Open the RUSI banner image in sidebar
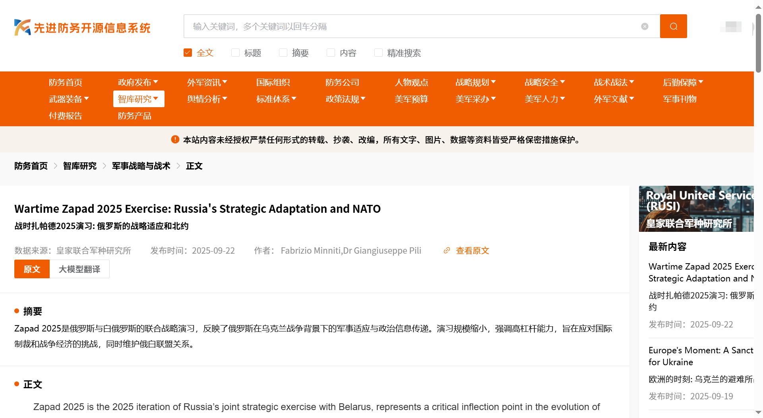Image resolution: width=763 pixels, height=418 pixels. click(x=696, y=209)
